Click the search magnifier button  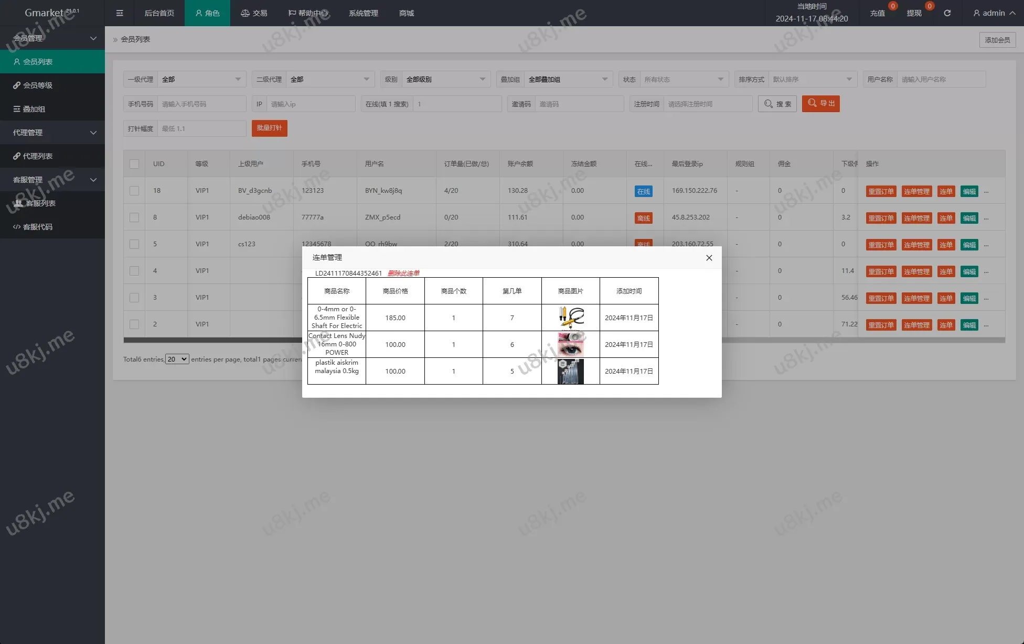(777, 104)
